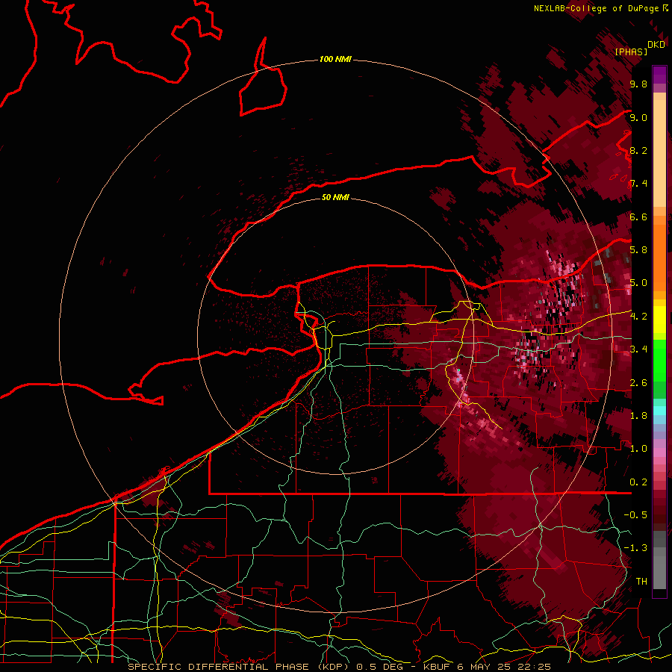Click the 5.0 legend value
This screenshot has width=672, height=672.
(638, 283)
